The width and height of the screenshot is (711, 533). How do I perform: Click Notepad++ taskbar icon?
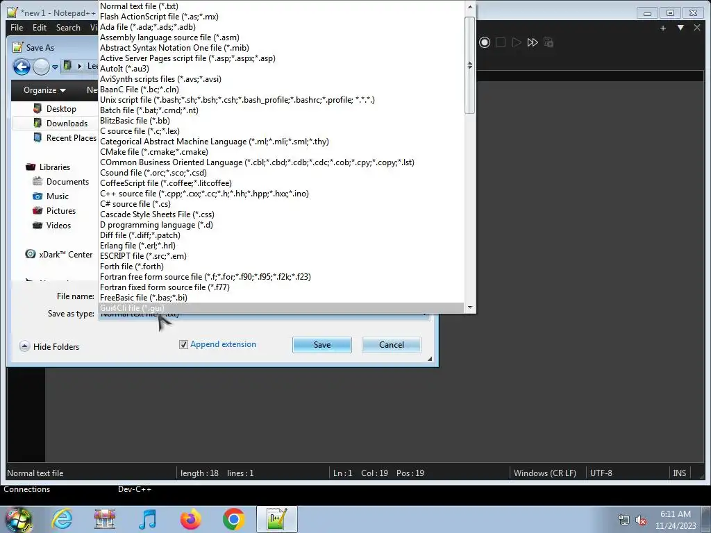click(276, 519)
